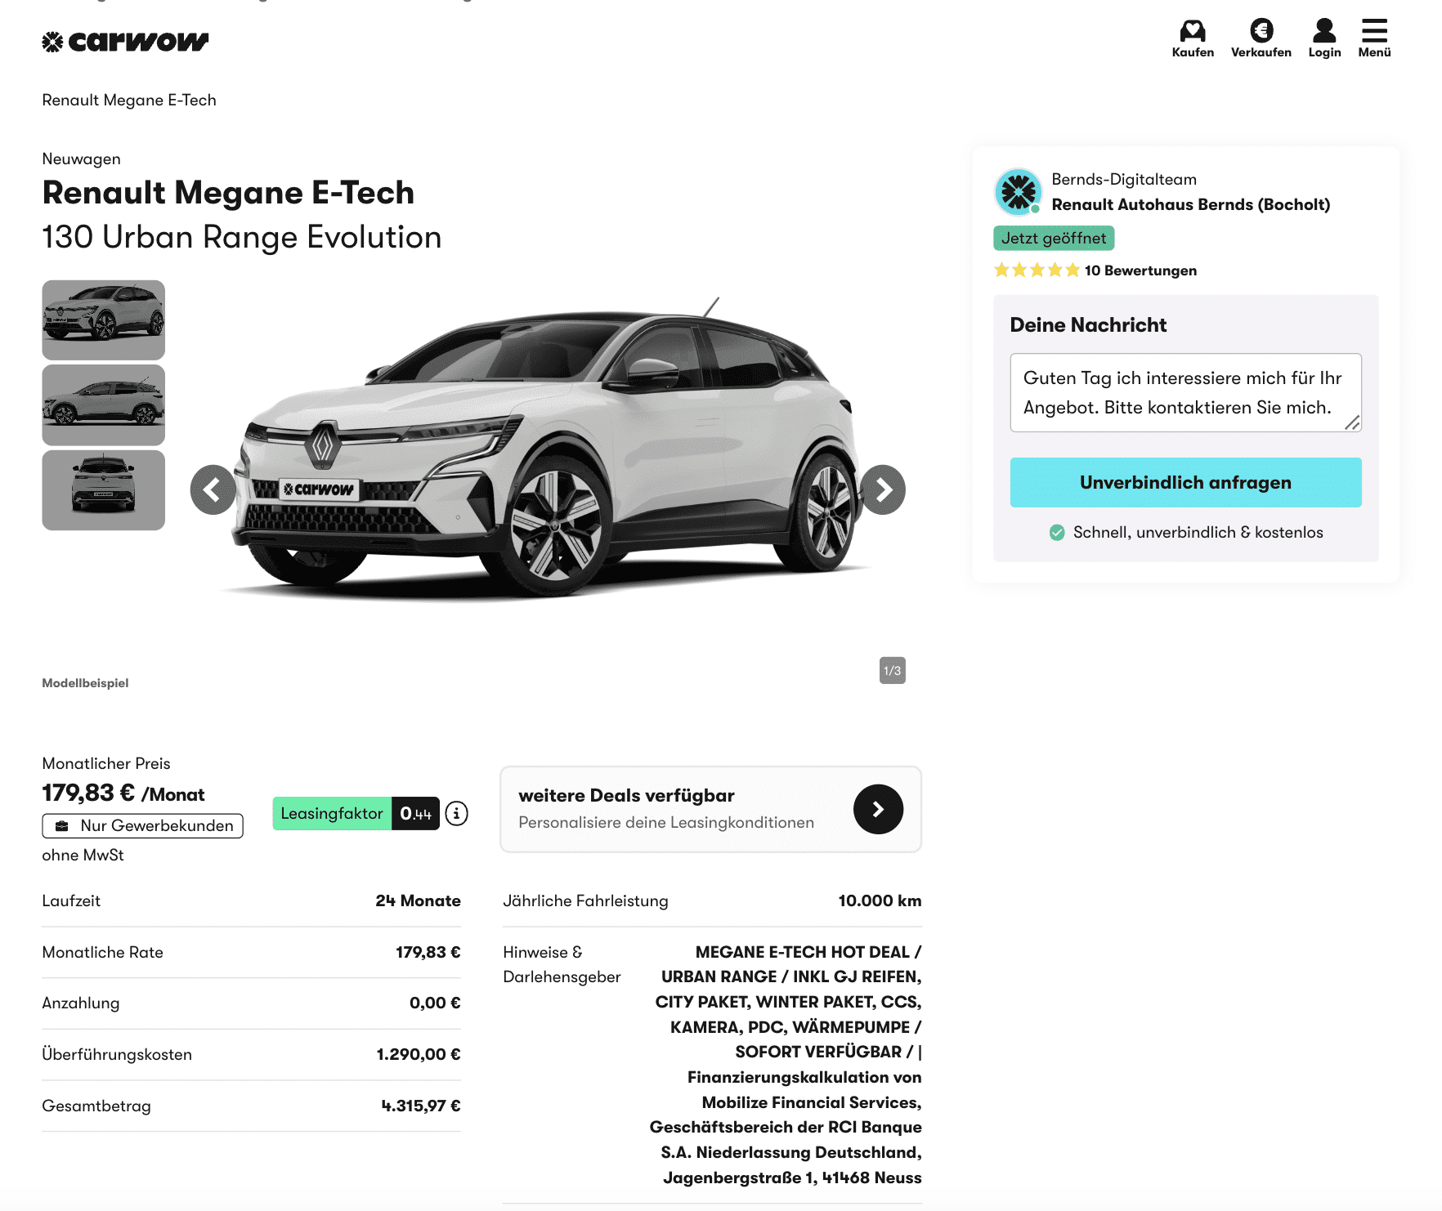
Task: Click the five-star rating
Action: pyautogui.click(x=1037, y=270)
